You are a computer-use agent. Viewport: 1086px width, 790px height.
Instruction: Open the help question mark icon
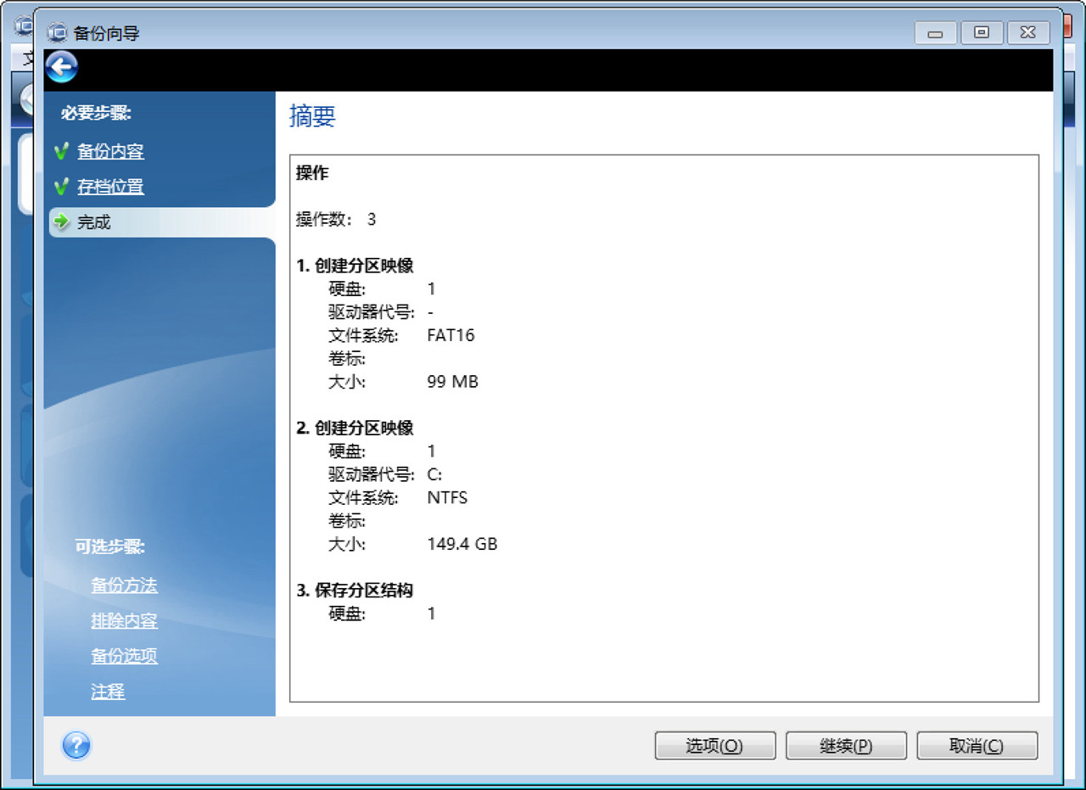76,746
